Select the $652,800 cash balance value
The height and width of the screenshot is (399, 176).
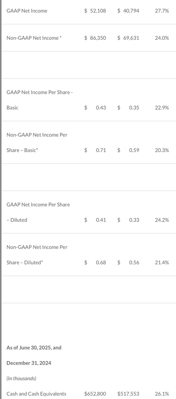95,394
